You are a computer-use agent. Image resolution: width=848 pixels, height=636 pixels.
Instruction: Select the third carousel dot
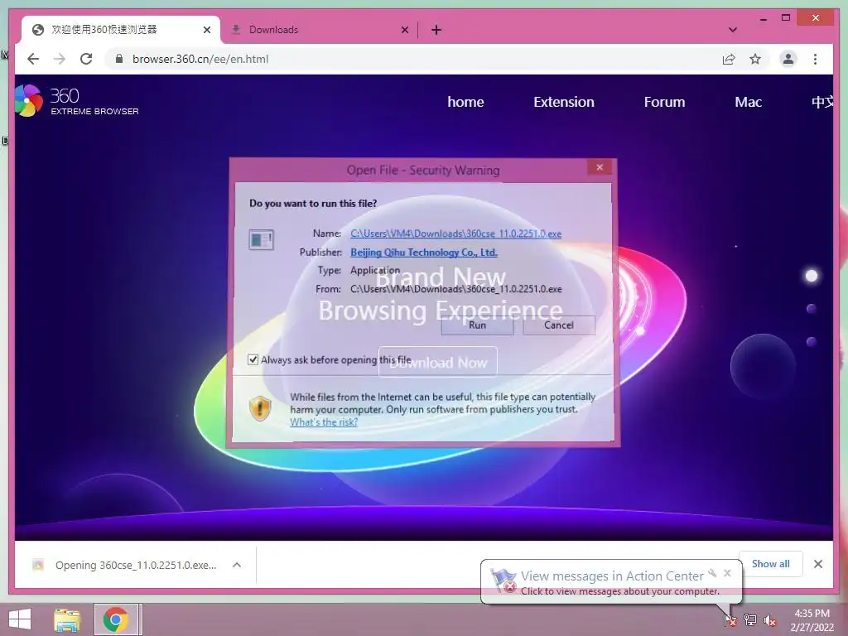(812, 342)
